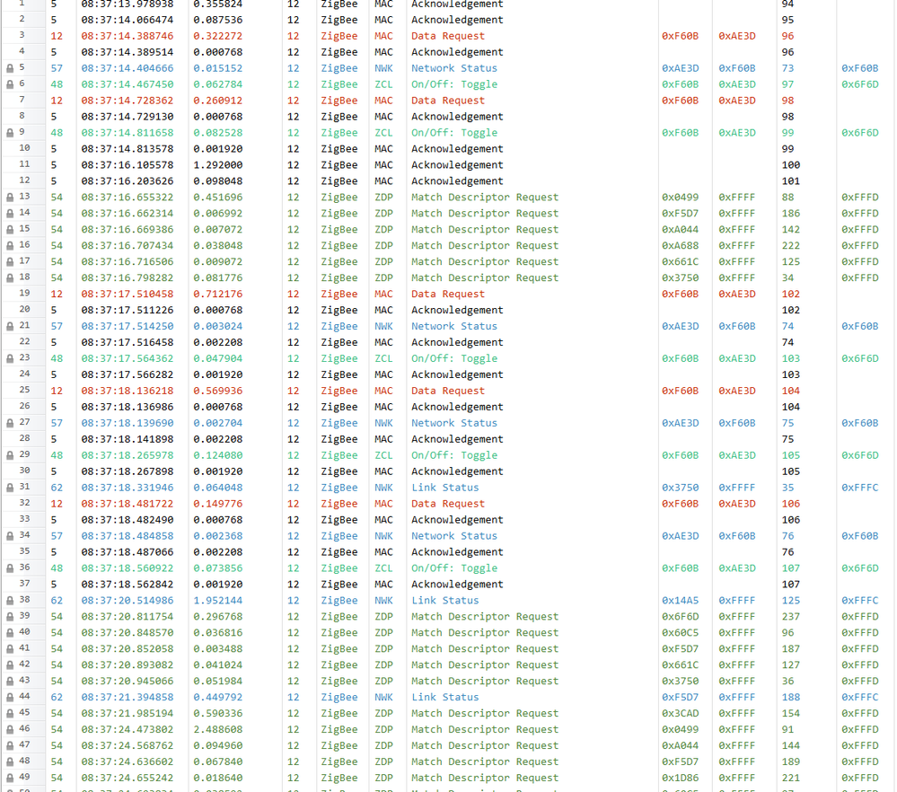
Task: Click the lock icon on row 36
Action: click(10, 568)
